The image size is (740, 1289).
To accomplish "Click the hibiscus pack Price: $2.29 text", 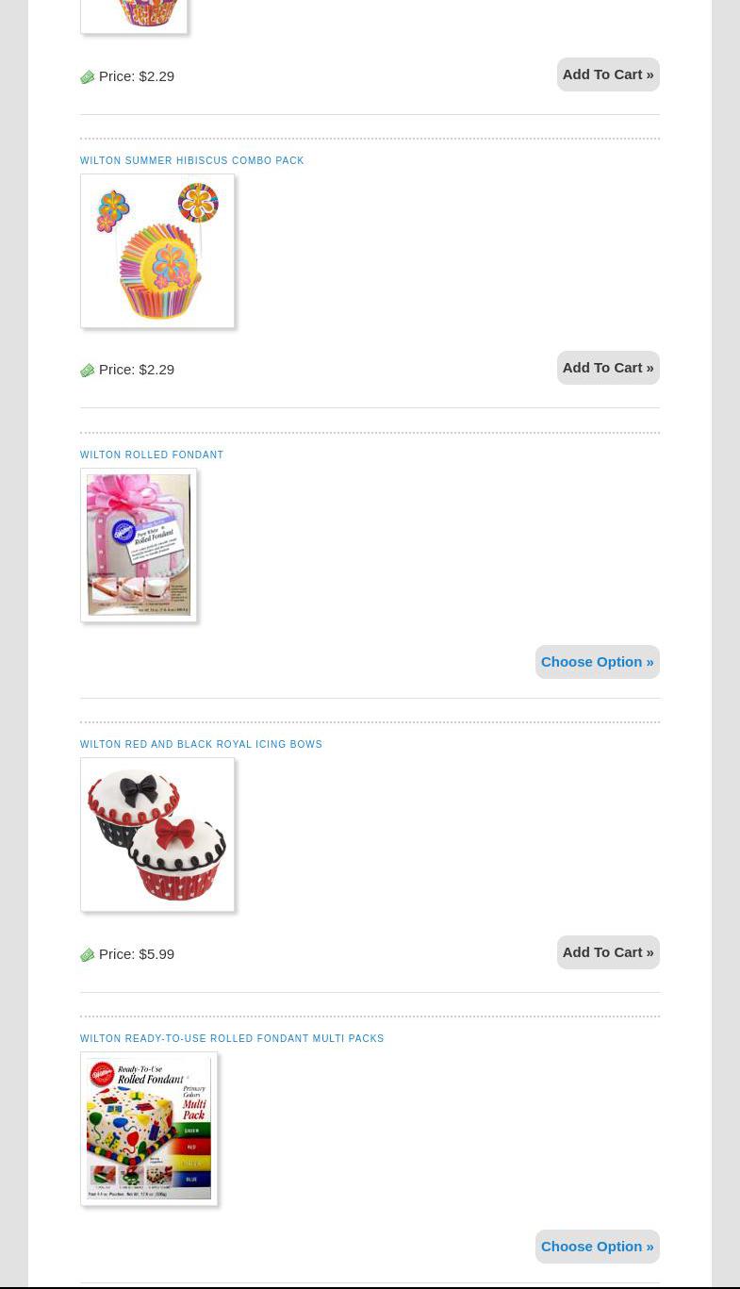I will 137,370.
